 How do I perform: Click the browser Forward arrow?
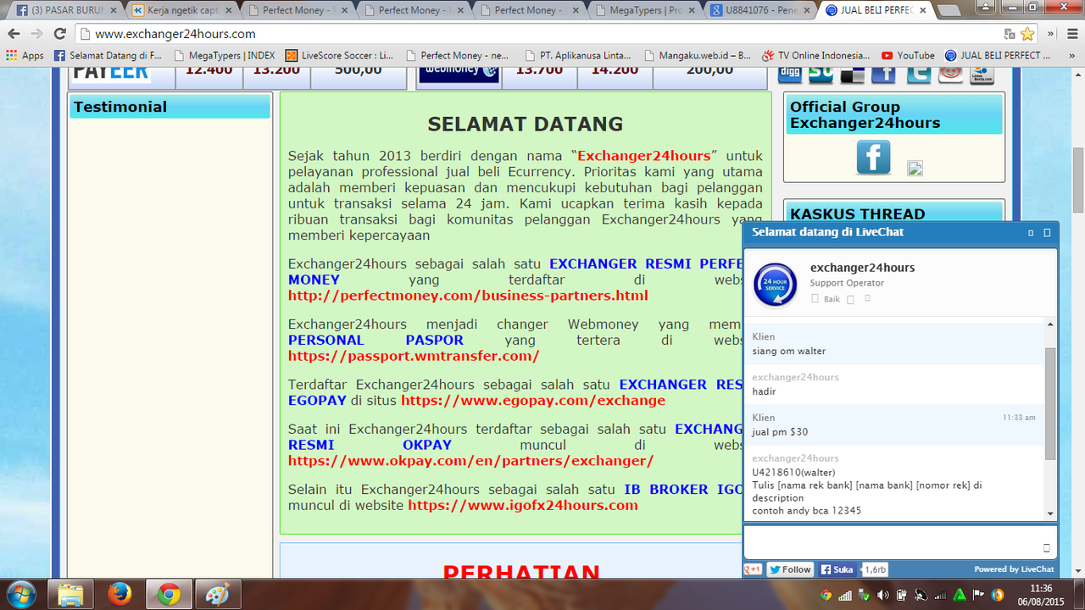pos(36,34)
